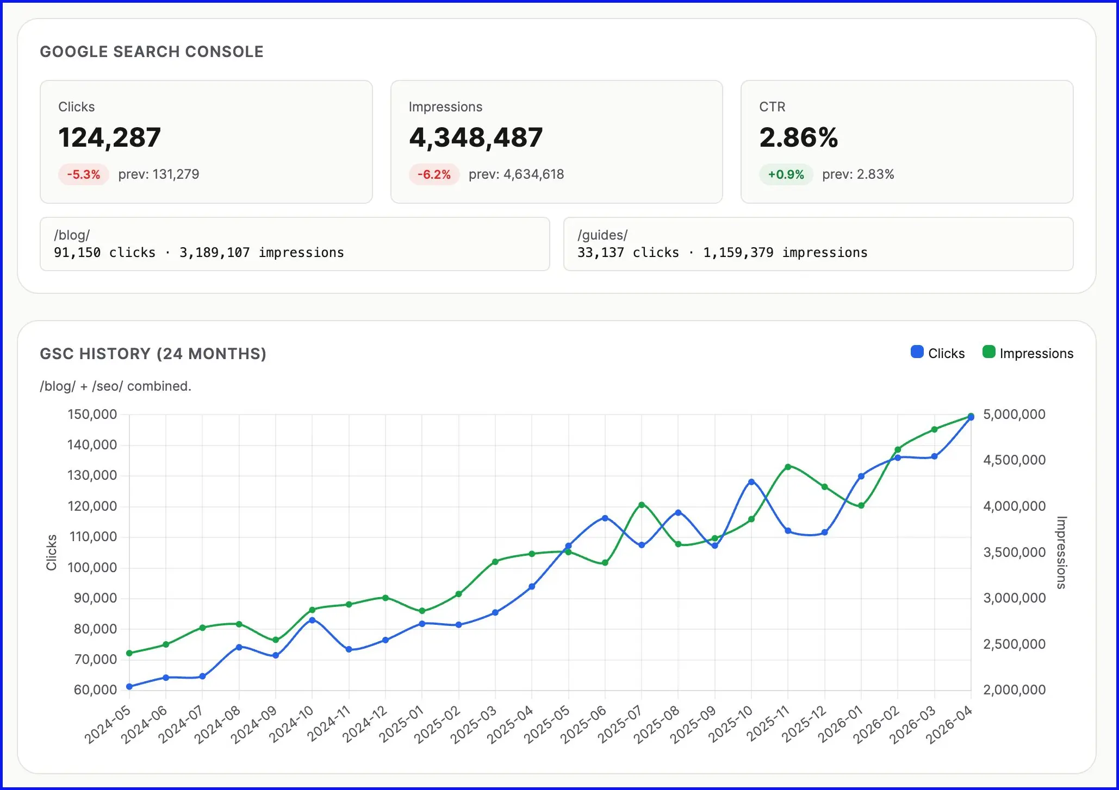Click the 91,150 clicks stats line
This screenshot has width=1119, height=790.
198,253
